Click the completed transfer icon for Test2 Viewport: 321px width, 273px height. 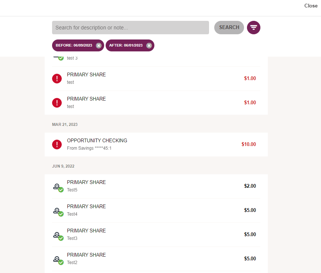point(58,260)
